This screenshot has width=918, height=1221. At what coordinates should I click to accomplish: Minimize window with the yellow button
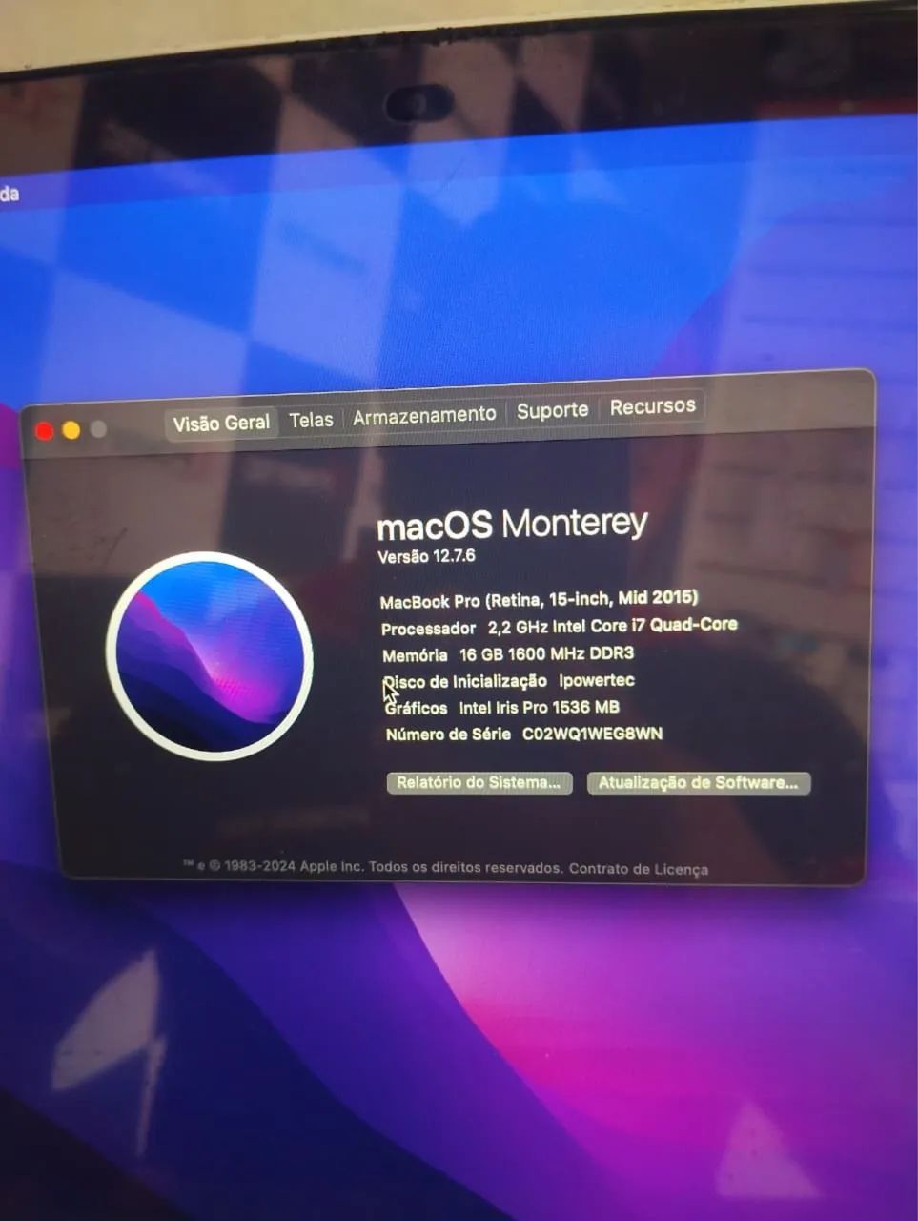(x=71, y=430)
